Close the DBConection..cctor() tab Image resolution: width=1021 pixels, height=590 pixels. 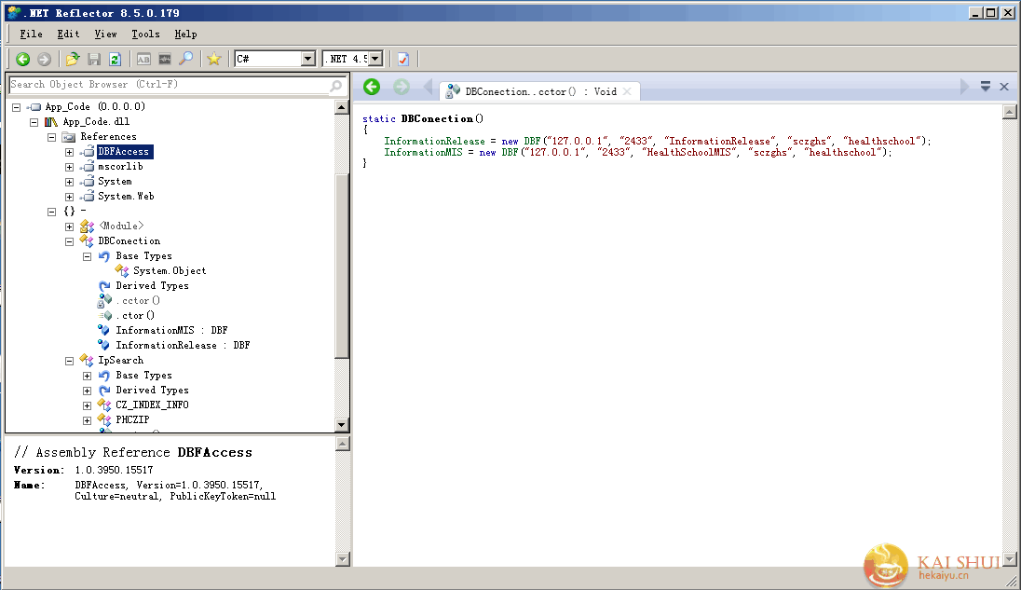click(x=627, y=92)
